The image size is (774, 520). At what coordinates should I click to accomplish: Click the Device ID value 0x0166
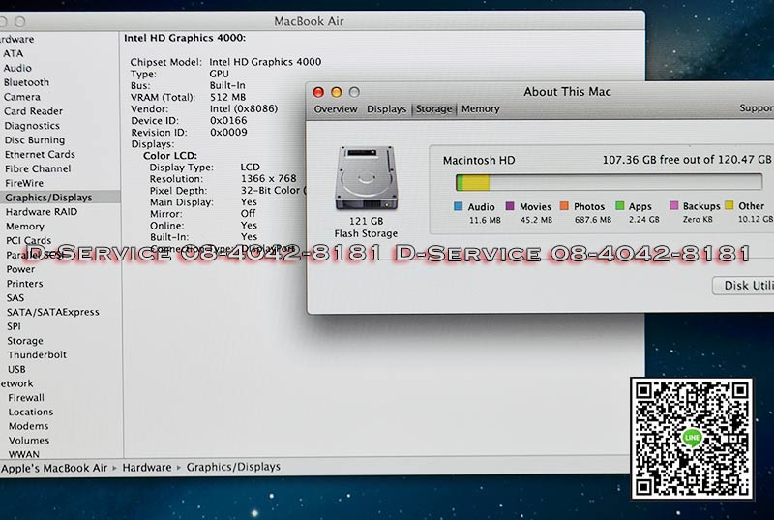tap(228, 120)
